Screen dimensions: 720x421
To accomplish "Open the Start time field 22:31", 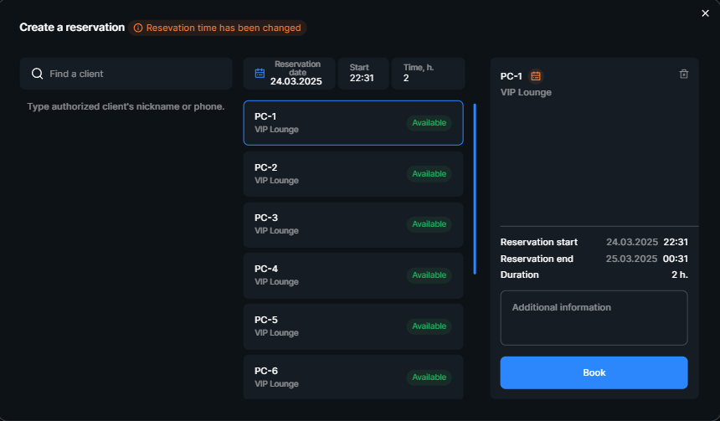I will coord(363,74).
